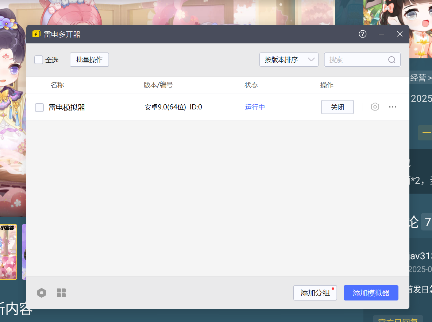Open the help question mark icon

pyautogui.click(x=363, y=34)
